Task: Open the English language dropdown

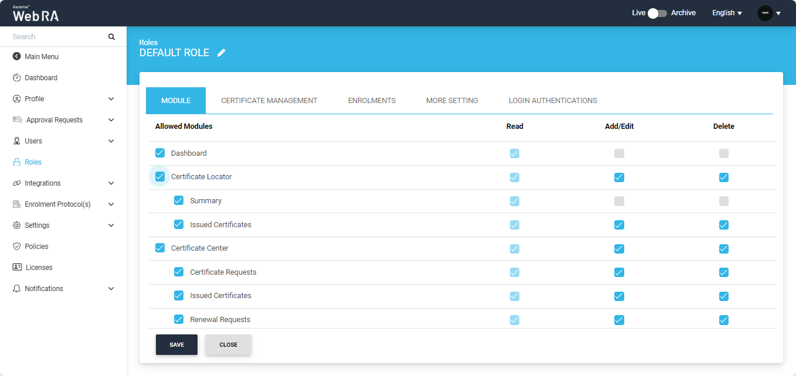Action: point(727,13)
